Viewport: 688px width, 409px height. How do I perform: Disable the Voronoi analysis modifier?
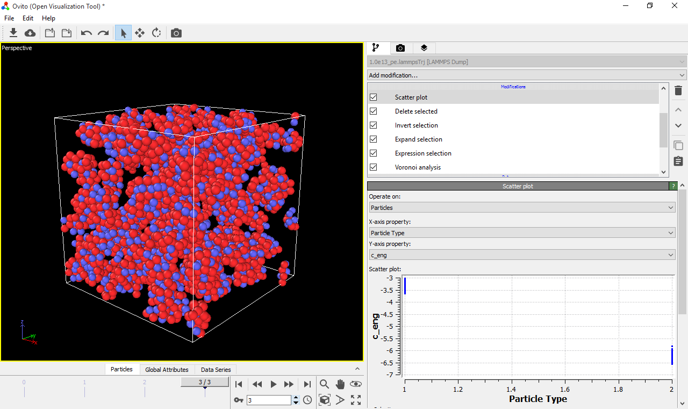[374, 167]
